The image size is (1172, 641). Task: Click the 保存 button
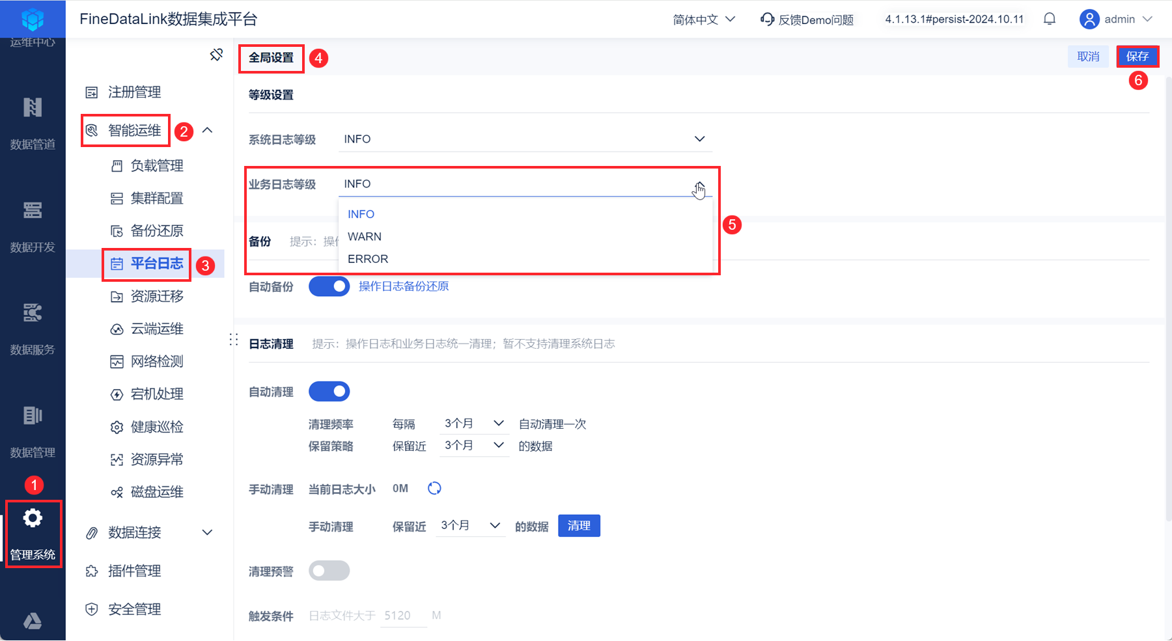1137,57
